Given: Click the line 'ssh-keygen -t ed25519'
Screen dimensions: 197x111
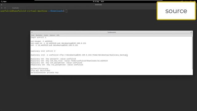Looking at the screenshot, I should (42, 41).
